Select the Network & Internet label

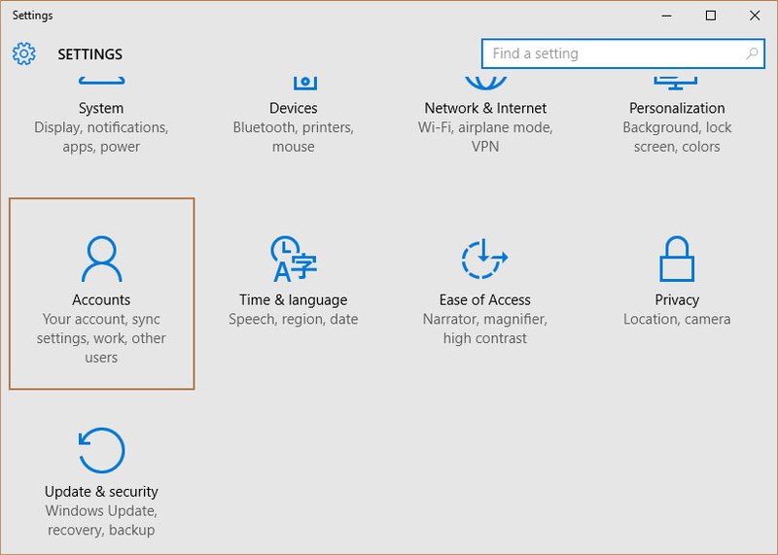(x=485, y=108)
